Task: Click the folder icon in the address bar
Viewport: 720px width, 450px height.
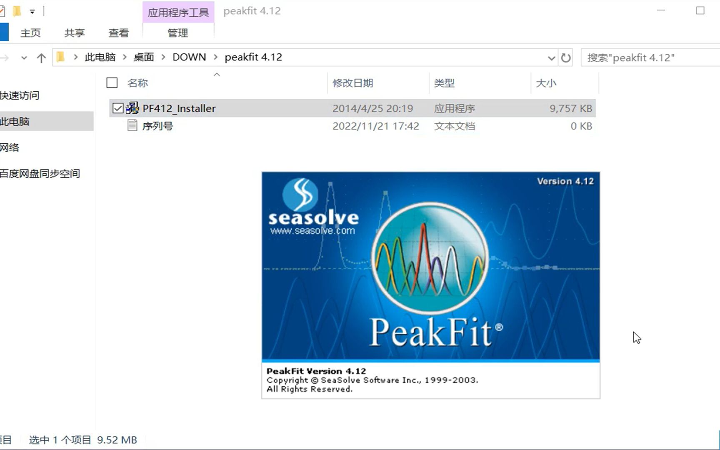Action: (x=61, y=57)
